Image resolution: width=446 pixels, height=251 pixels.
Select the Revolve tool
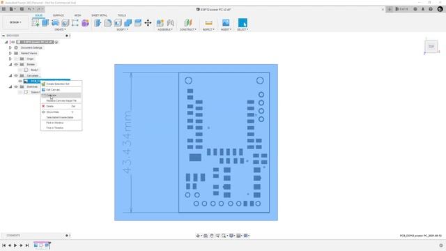[x=56, y=23]
